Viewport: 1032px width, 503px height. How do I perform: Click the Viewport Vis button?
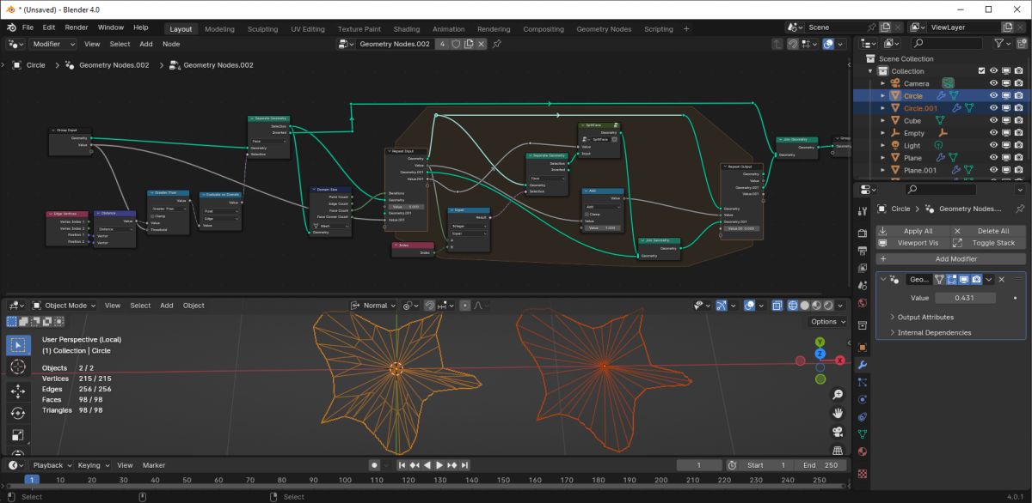(x=913, y=243)
